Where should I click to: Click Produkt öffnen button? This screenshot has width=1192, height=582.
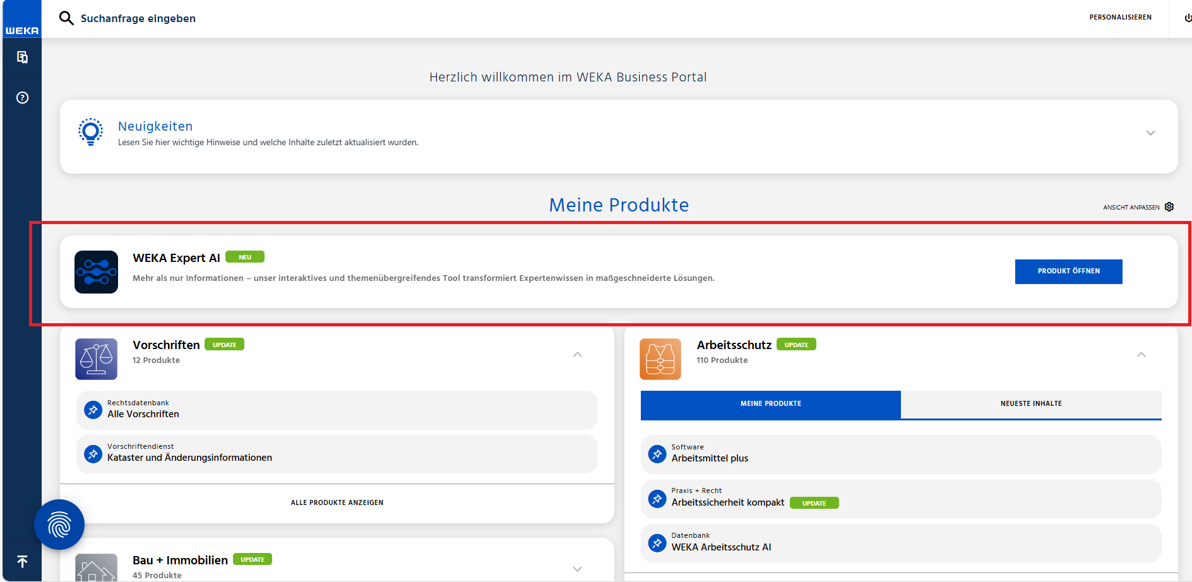point(1069,271)
